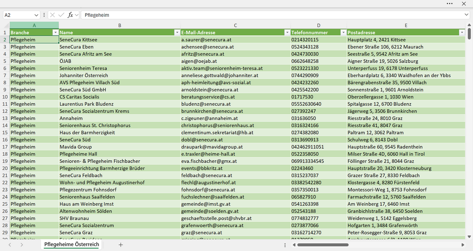Click the horizontal scrollbar right arrow
473x251 pixels.
tap(463, 245)
